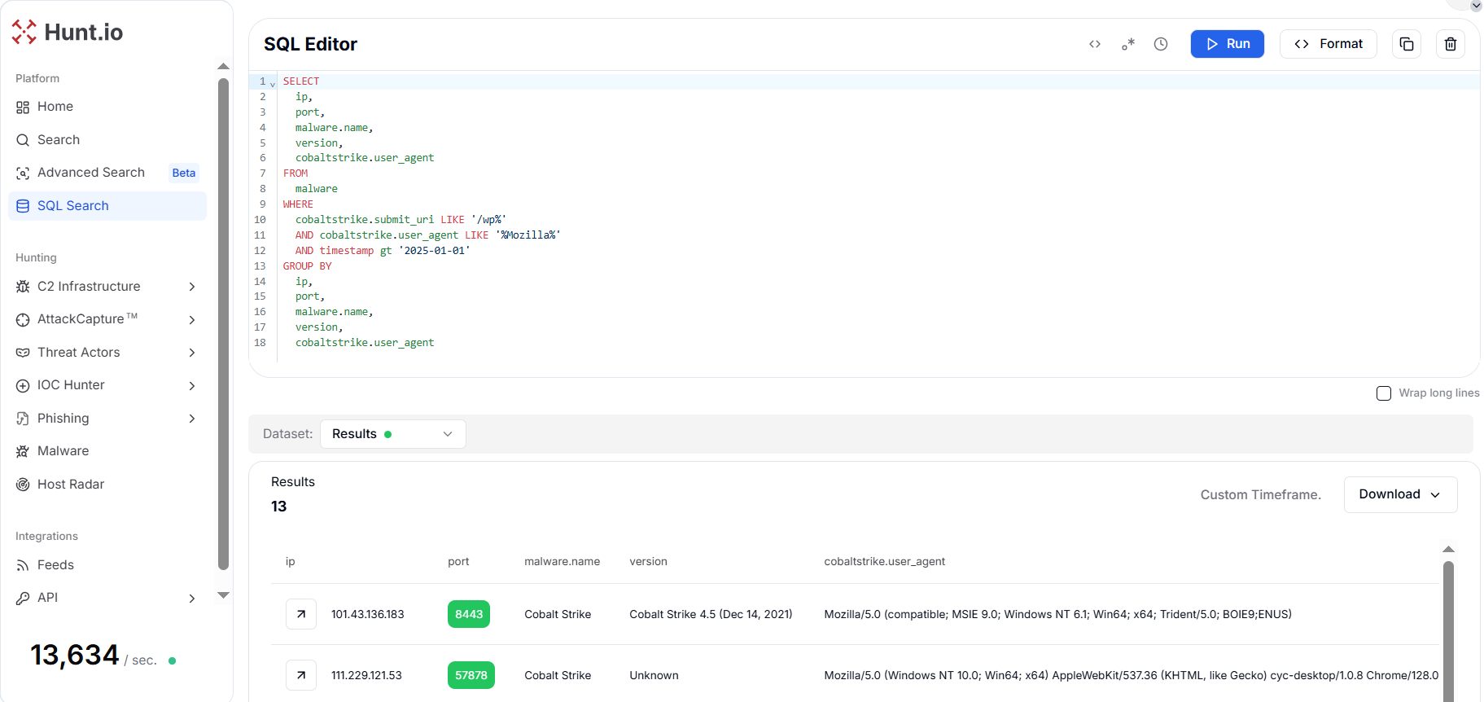Click the C2 Infrastructure bug icon
The height and width of the screenshot is (702, 1484).
23,287
